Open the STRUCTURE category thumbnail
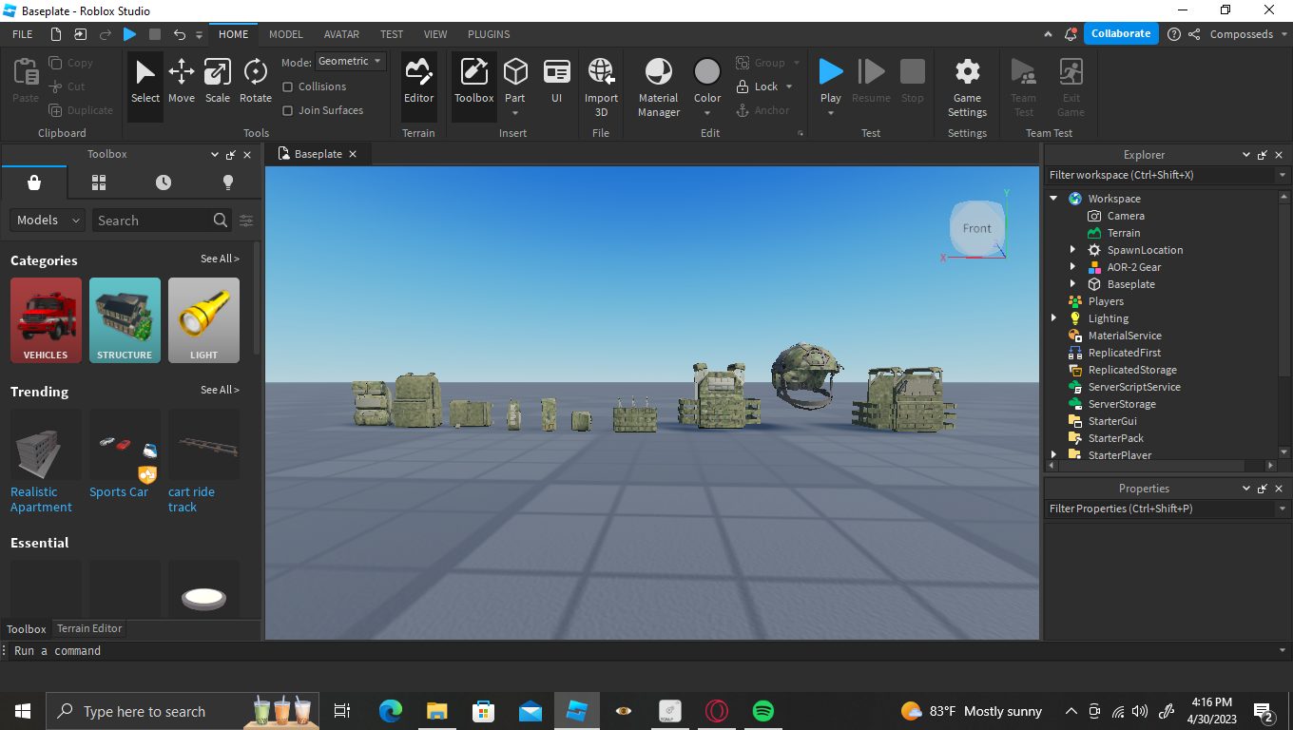Image resolution: width=1293 pixels, height=730 pixels. click(125, 320)
